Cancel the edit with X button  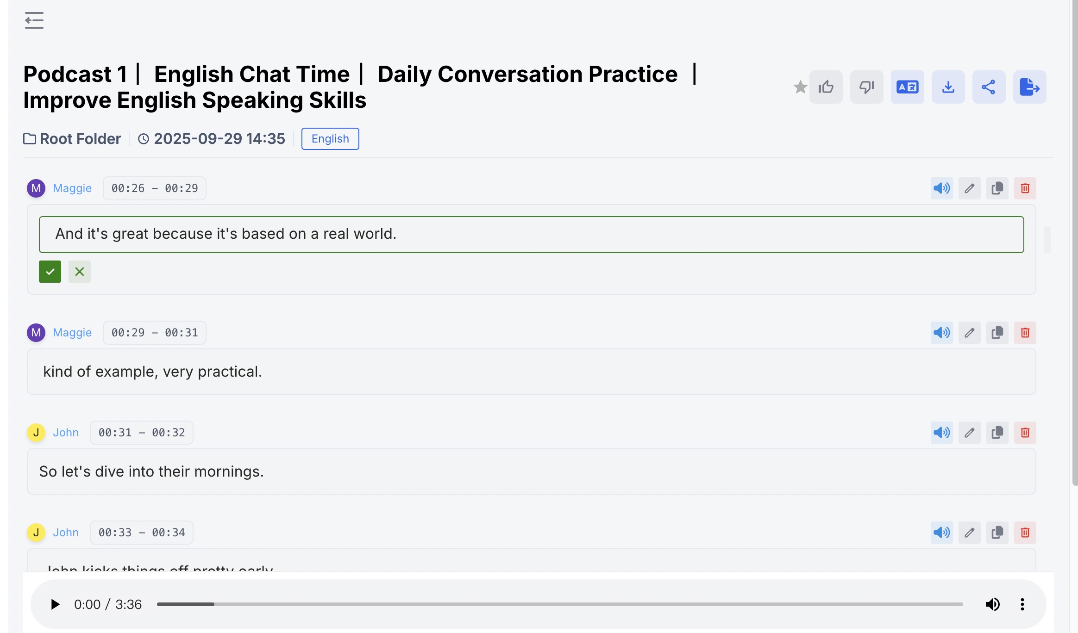click(80, 272)
